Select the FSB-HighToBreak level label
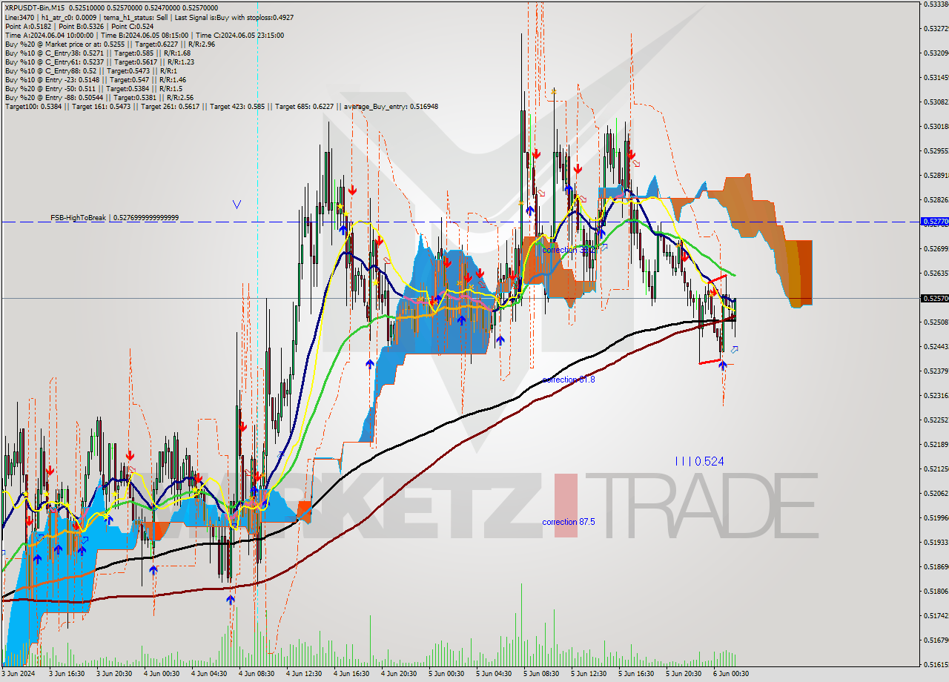Image resolution: width=949 pixels, height=682 pixels. (114, 218)
